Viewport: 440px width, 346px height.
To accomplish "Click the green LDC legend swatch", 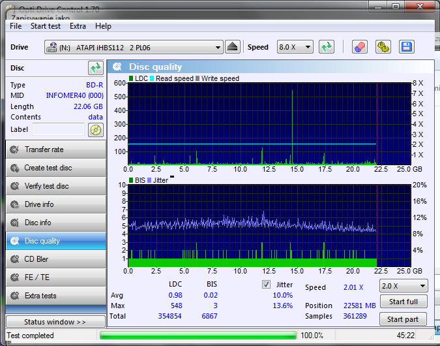I will coord(131,78).
